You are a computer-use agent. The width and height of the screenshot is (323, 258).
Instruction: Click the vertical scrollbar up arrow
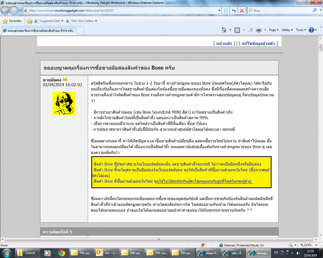[x=320, y=39]
